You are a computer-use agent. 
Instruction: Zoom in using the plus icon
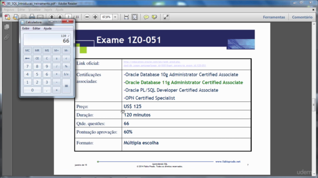click(x=95, y=17)
